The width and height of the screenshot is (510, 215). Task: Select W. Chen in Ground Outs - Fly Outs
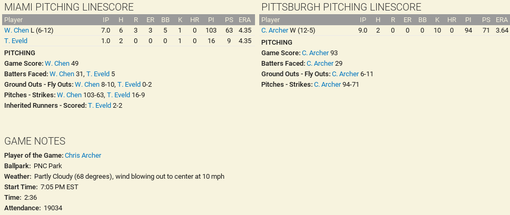click(x=87, y=84)
